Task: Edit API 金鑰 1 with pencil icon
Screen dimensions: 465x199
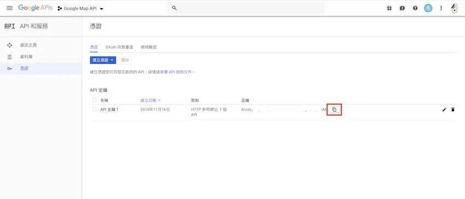Action: pos(444,110)
